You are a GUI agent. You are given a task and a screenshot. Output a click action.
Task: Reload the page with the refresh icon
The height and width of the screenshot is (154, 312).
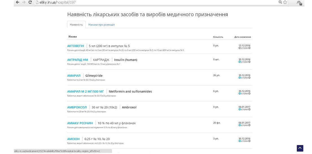coord(30,3)
